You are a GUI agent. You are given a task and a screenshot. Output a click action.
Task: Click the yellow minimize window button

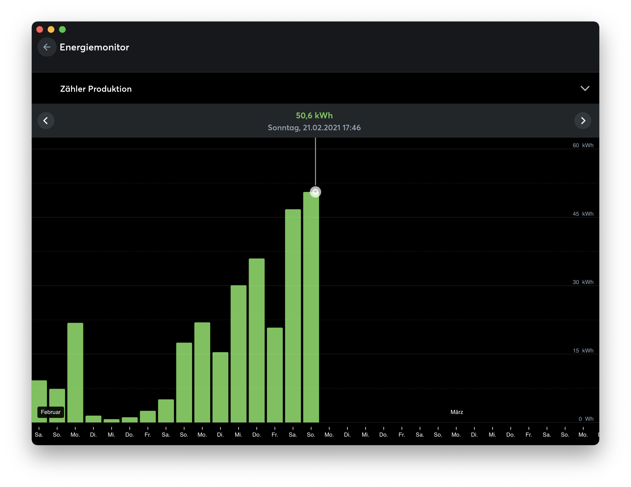click(x=51, y=29)
